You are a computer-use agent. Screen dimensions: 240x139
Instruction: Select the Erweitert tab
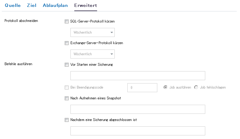pos(85,5)
